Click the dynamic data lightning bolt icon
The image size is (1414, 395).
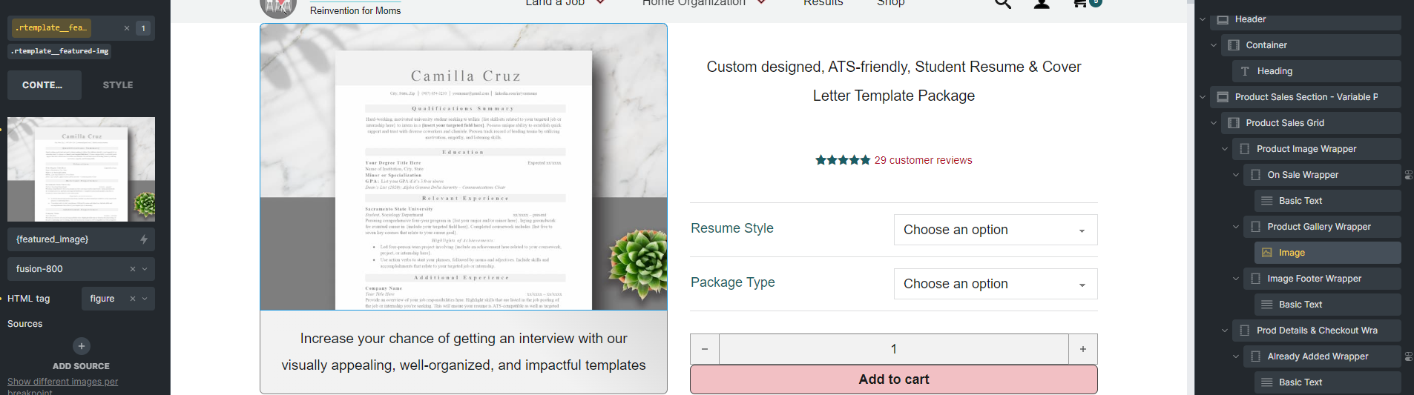[144, 239]
